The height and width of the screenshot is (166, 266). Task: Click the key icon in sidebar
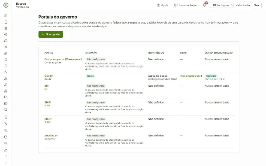pos(6,85)
